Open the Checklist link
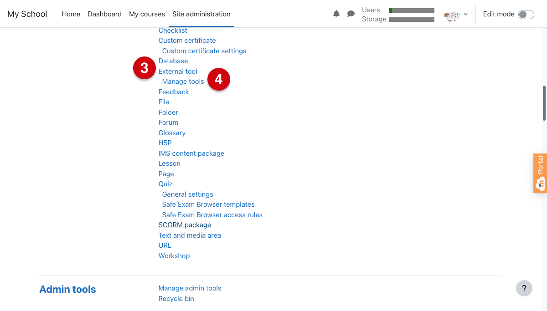 [x=173, y=31]
